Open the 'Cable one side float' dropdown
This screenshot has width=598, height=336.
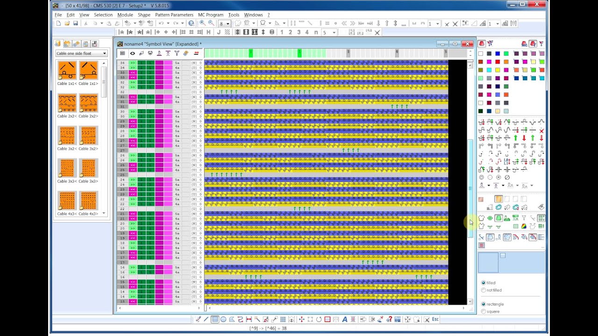point(81,54)
